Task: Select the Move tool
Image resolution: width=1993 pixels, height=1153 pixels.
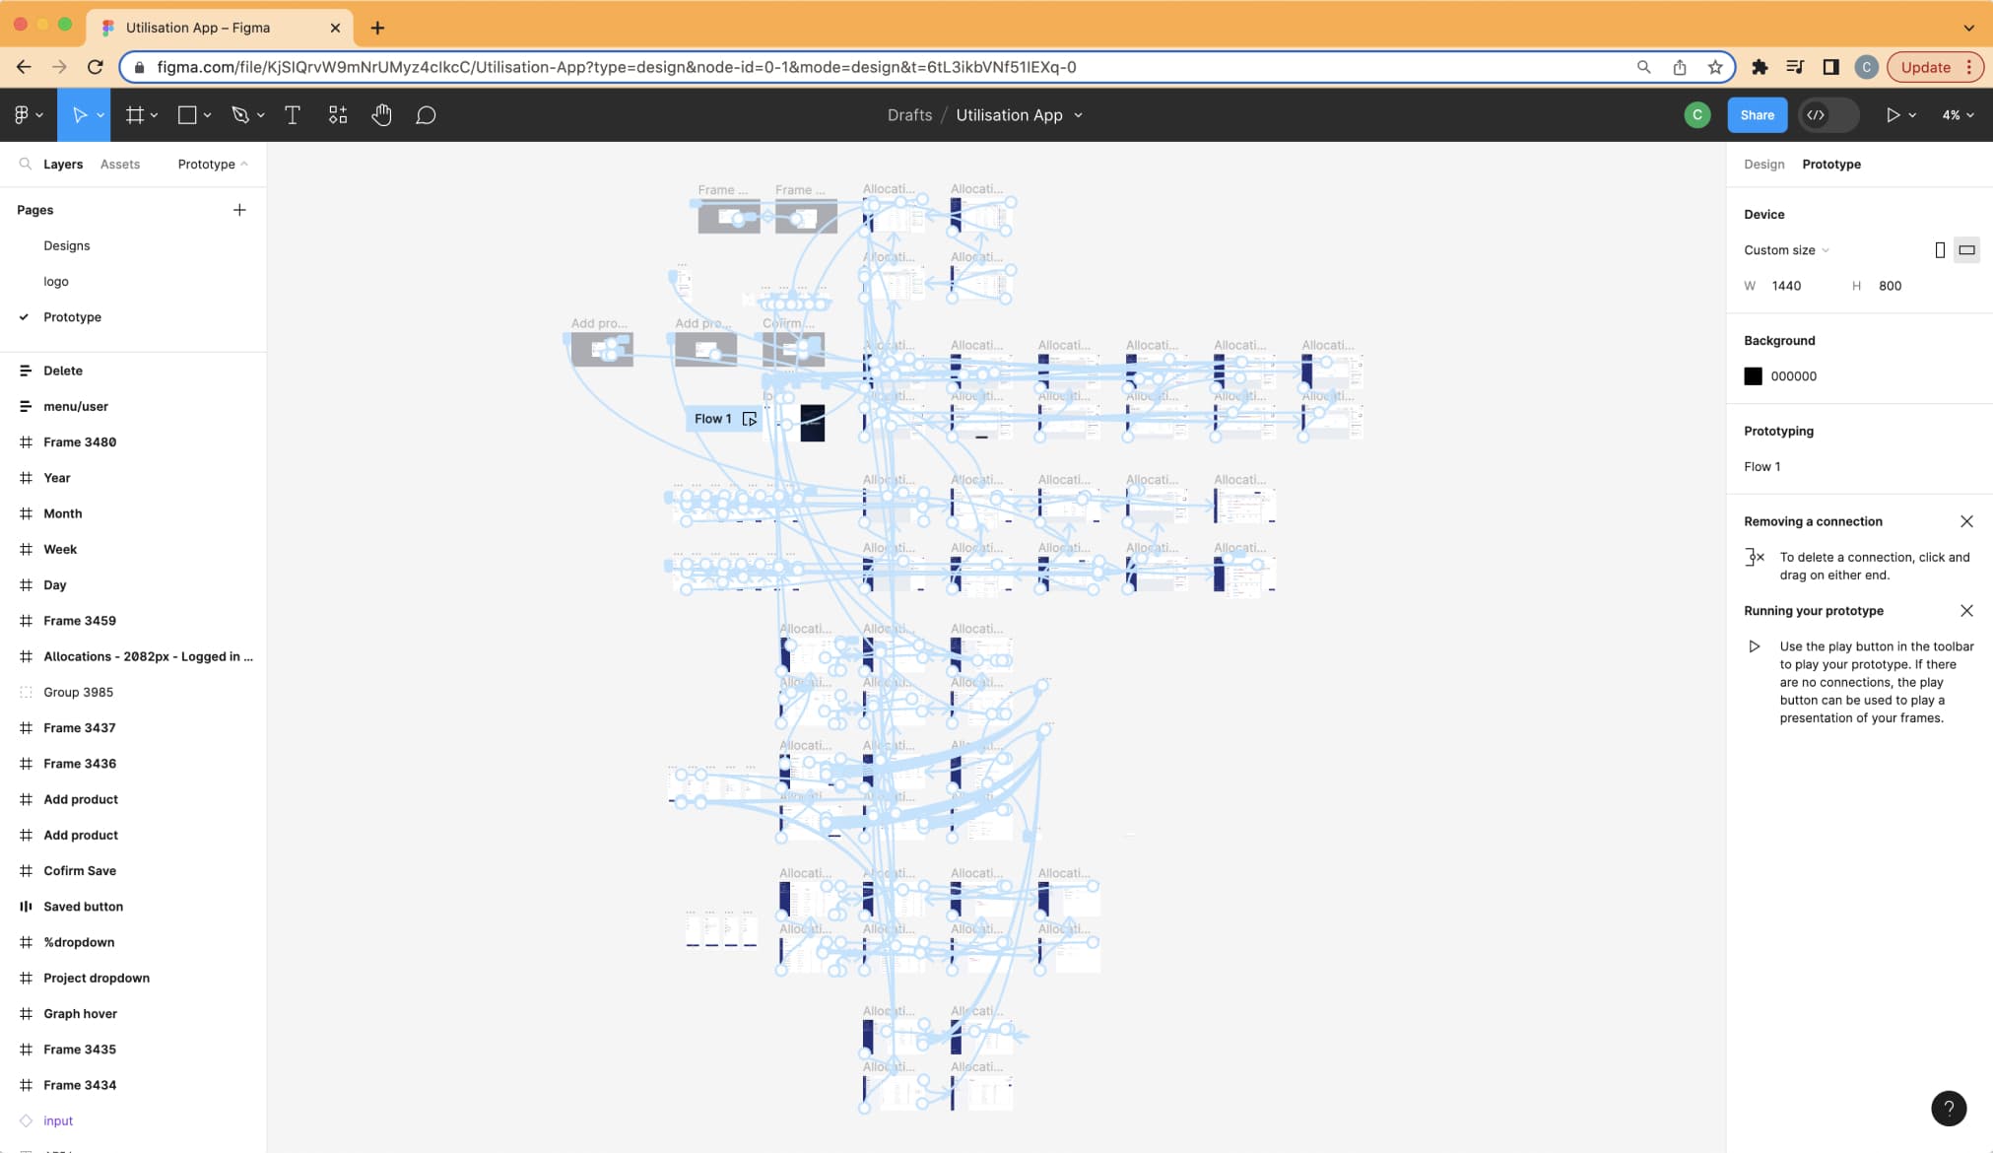Action: [x=79, y=115]
